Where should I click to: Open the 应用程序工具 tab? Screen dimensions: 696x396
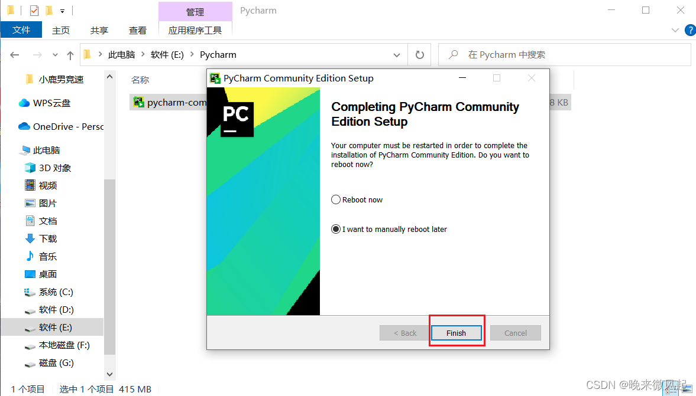pos(195,30)
